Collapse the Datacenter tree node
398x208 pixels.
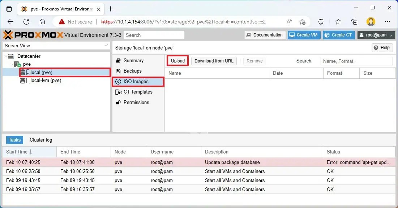(x=5, y=56)
